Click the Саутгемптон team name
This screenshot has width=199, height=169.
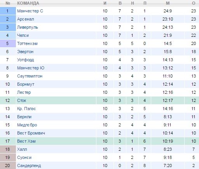30,76
